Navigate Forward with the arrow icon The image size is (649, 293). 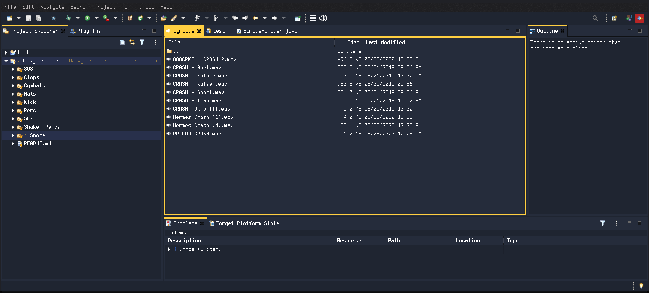[274, 18]
